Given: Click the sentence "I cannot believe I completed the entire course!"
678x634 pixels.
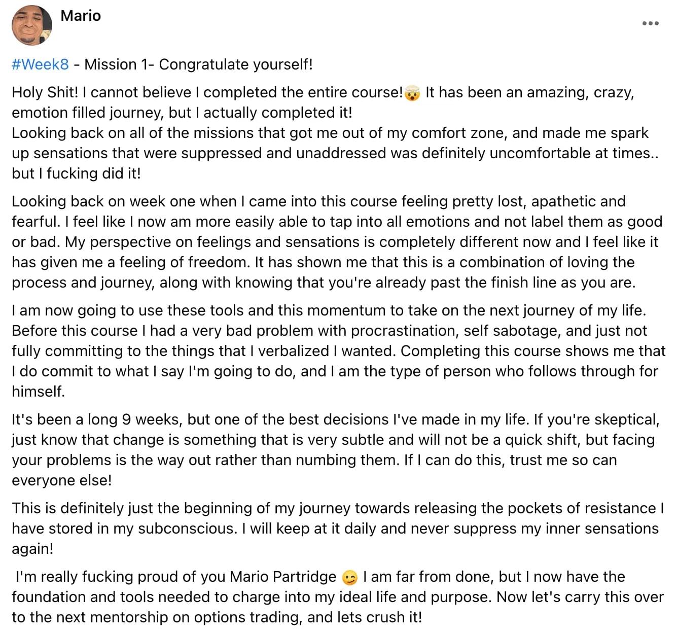Looking at the screenshot, I should pos(242,92).
